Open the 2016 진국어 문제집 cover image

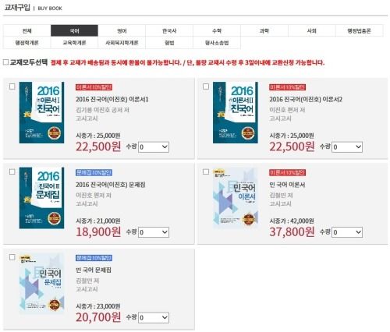tap(41, 198)
